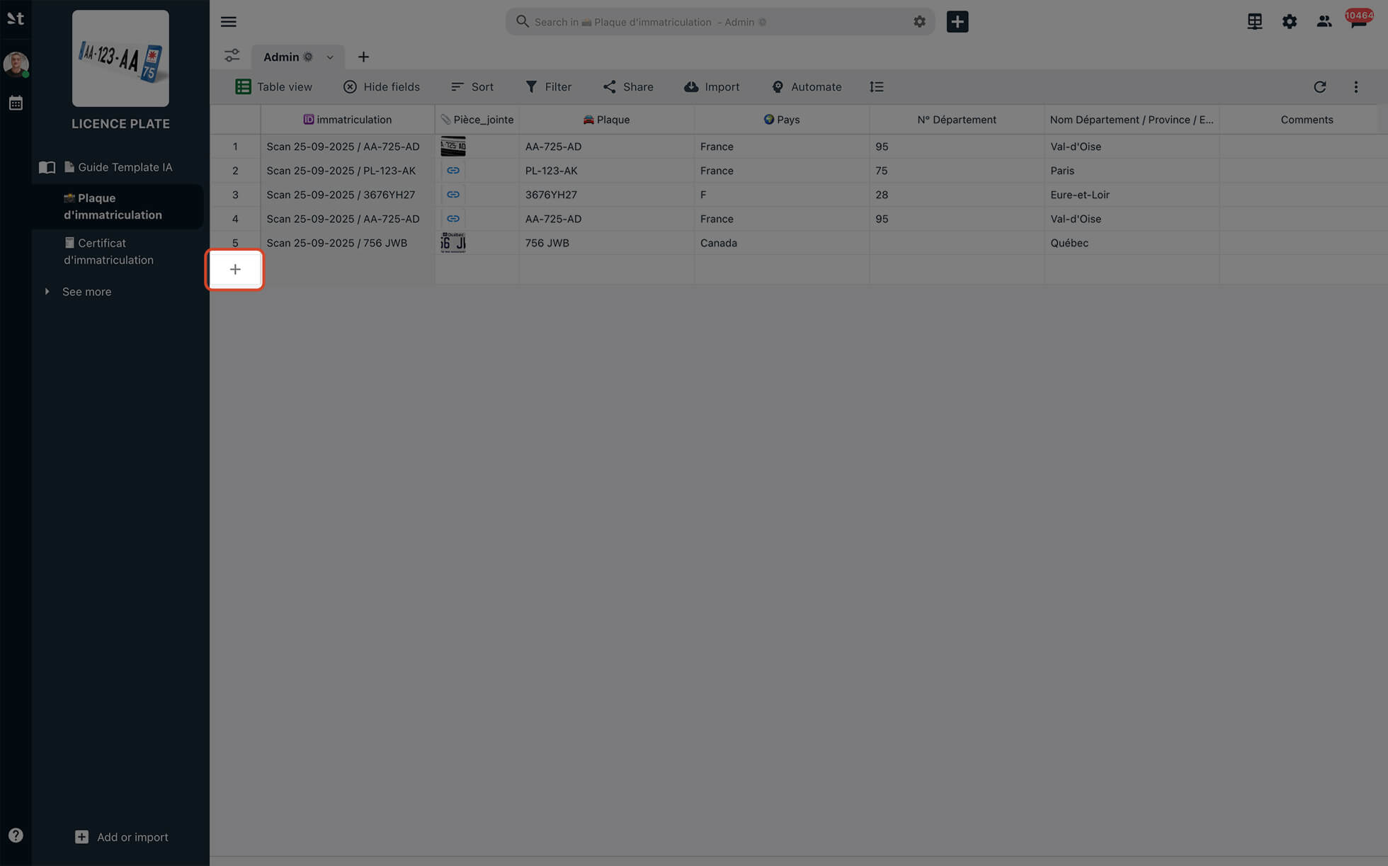Click the Hide fields button
This screenshot has height=866, width=1388.
tap(381, 86)
